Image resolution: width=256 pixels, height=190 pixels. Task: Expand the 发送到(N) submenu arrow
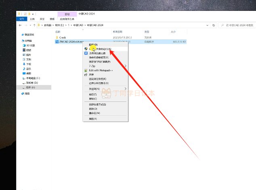click(x=126, y=89)
